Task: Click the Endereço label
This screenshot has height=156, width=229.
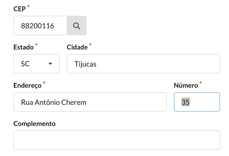Action: pyautogui.click(x=28, y=85)
